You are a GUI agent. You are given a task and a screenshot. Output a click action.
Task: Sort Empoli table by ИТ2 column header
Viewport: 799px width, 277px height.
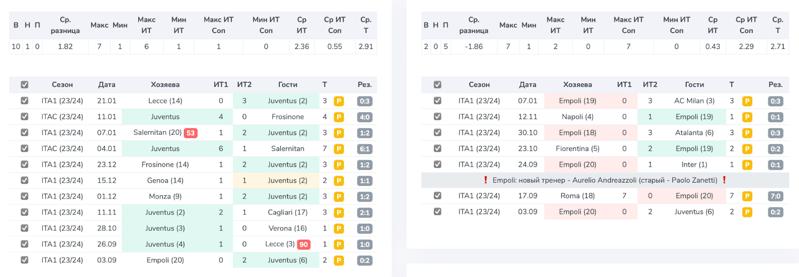(x=650, y=85)
